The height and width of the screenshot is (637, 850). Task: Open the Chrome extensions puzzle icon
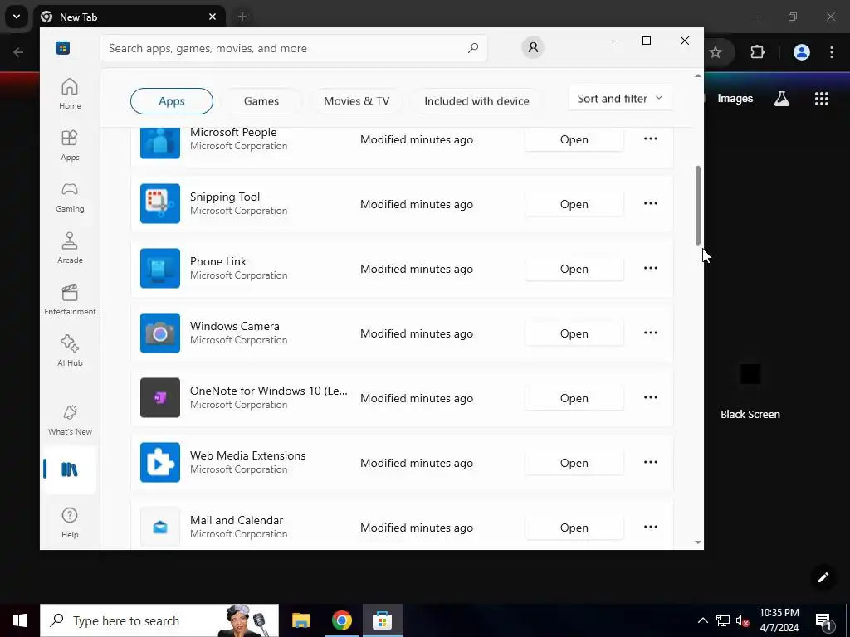click(x=757, y=52)
